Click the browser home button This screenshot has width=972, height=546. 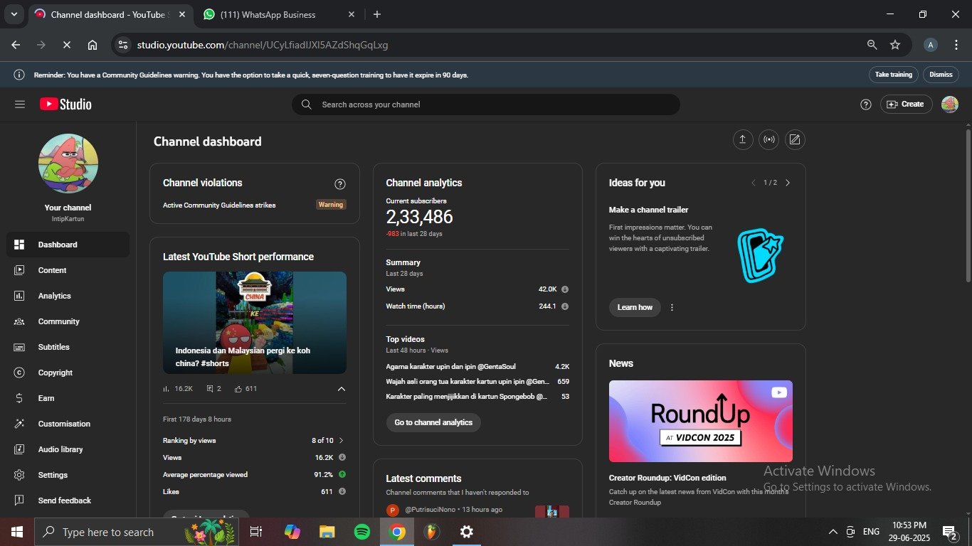pyautogui.click(x=93, y=45)
